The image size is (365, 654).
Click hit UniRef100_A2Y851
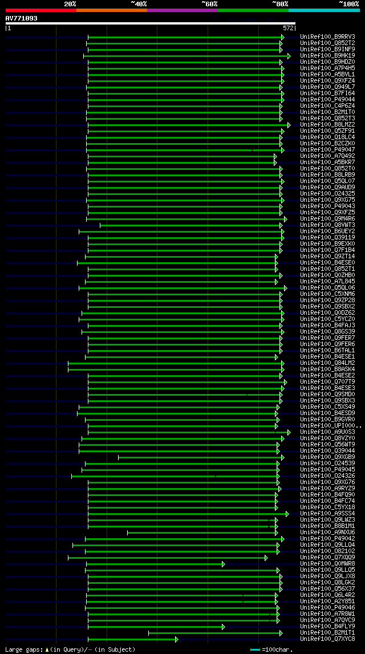tap(327, 602)
